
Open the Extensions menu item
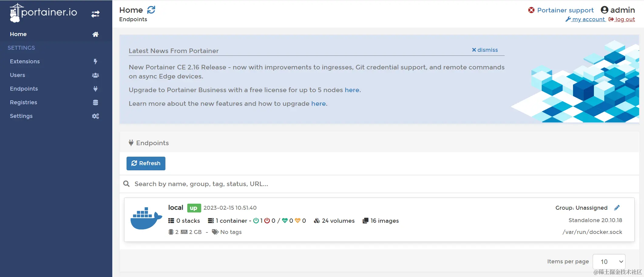click(x=56, y=62)
